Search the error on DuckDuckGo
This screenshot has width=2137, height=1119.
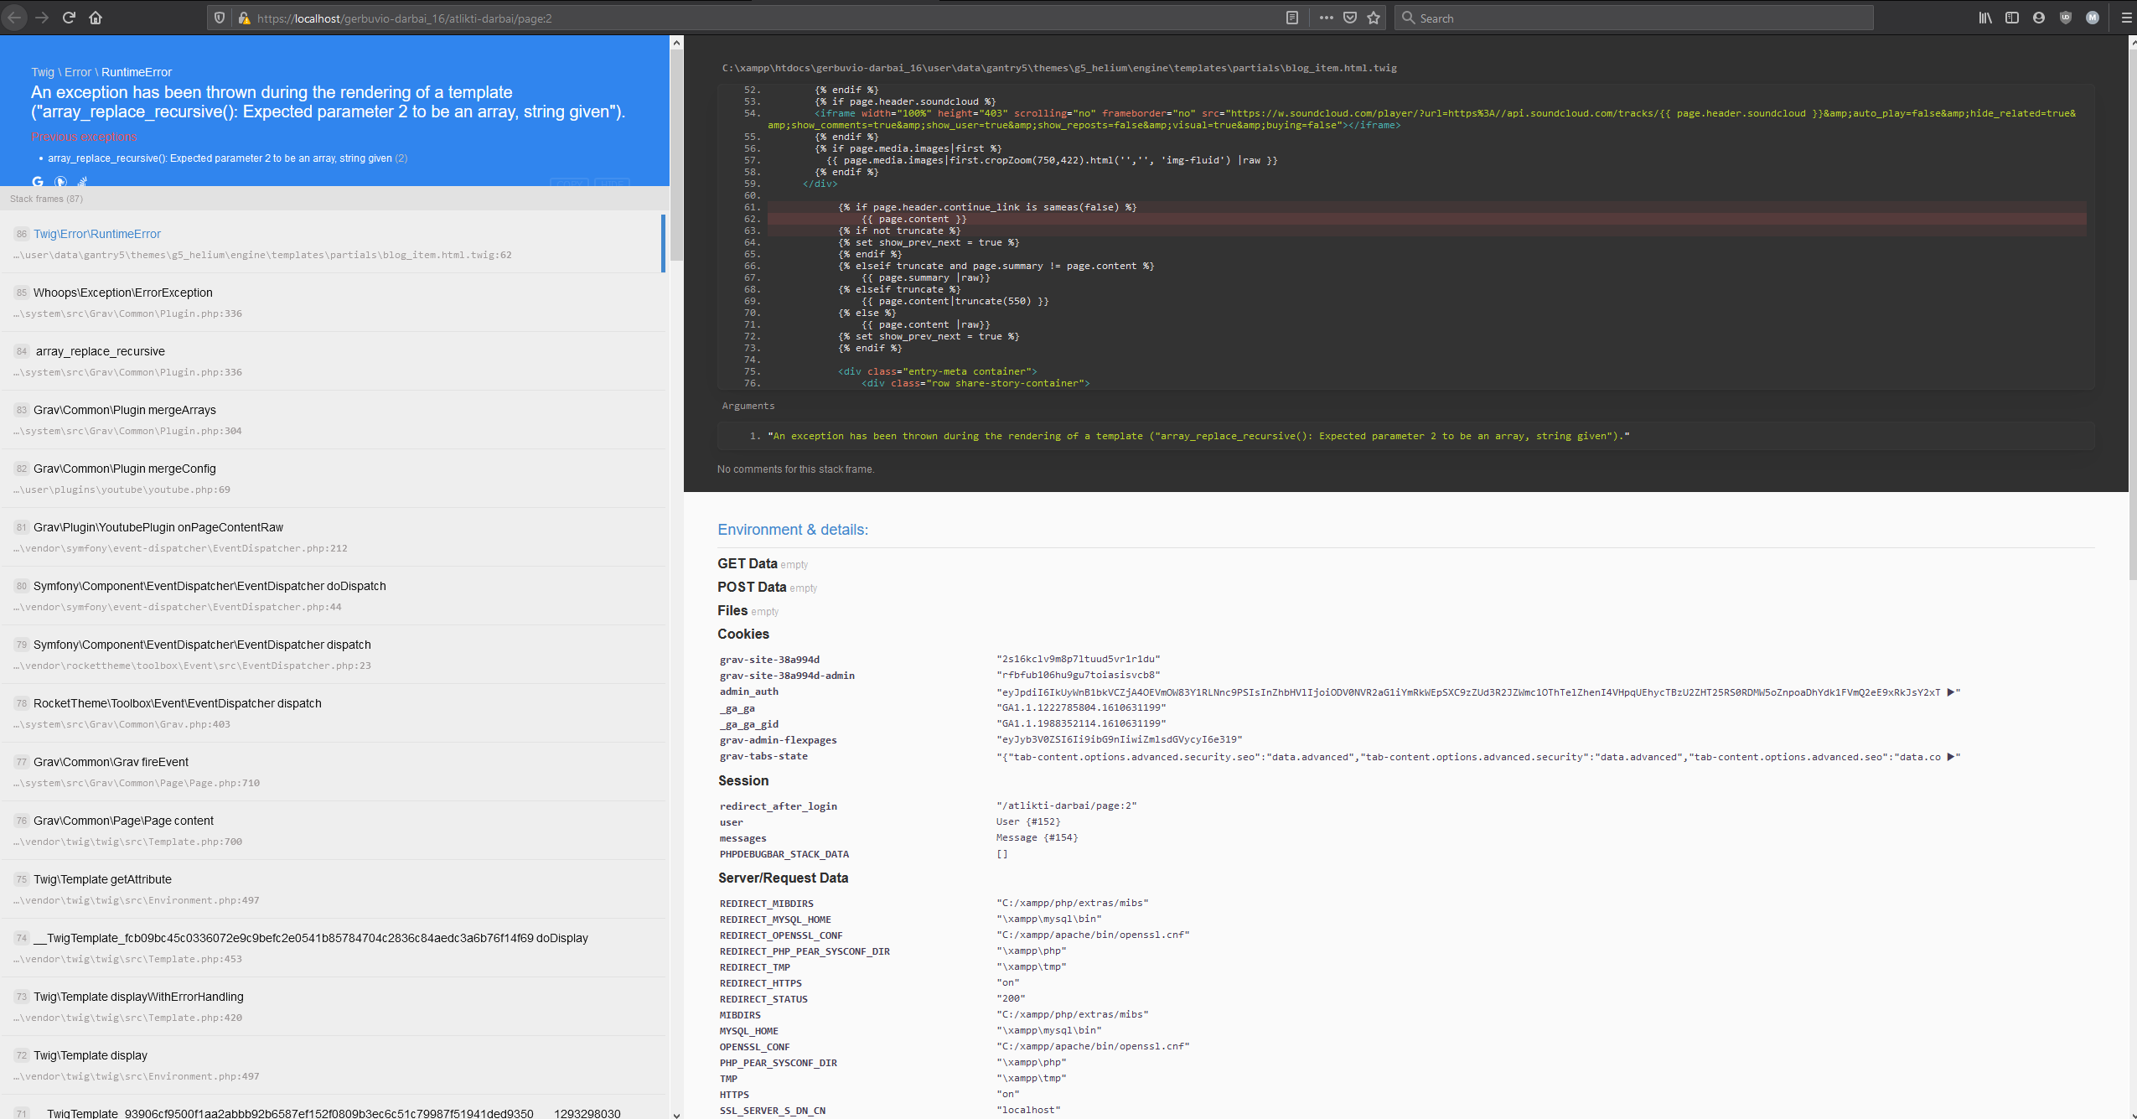[60, 181]
